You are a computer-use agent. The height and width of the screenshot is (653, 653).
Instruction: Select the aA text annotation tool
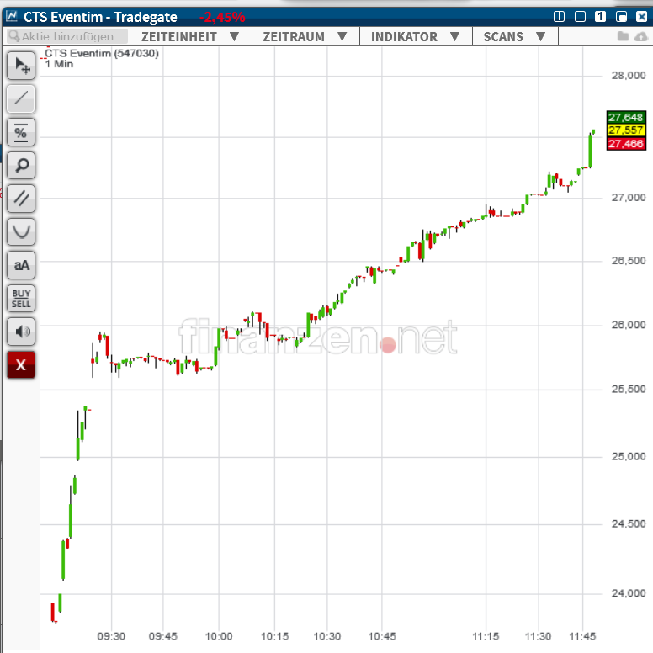click(x=21, y=265)
